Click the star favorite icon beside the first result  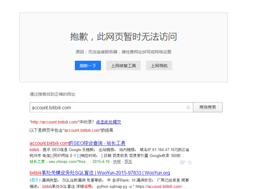point(190,162)
